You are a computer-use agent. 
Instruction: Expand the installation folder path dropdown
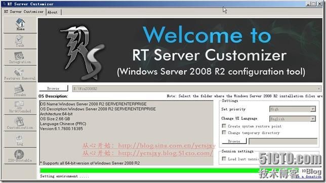(x=319, y=88)
